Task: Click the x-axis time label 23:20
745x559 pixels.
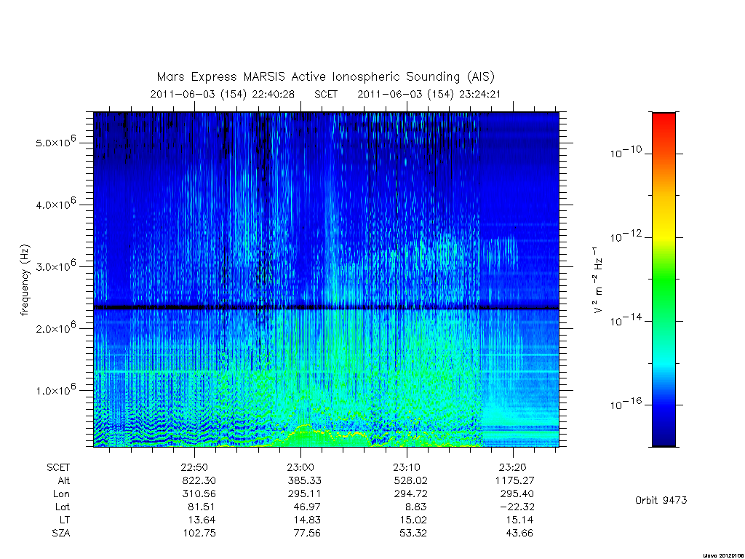Action: pyautogui.click(x=513, y=467)
